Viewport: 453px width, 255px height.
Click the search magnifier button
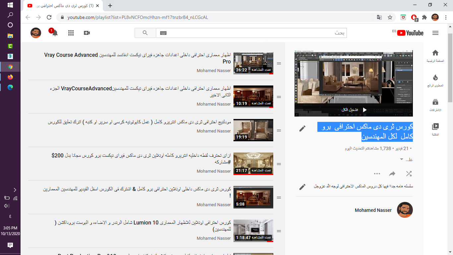pos(145,33)
